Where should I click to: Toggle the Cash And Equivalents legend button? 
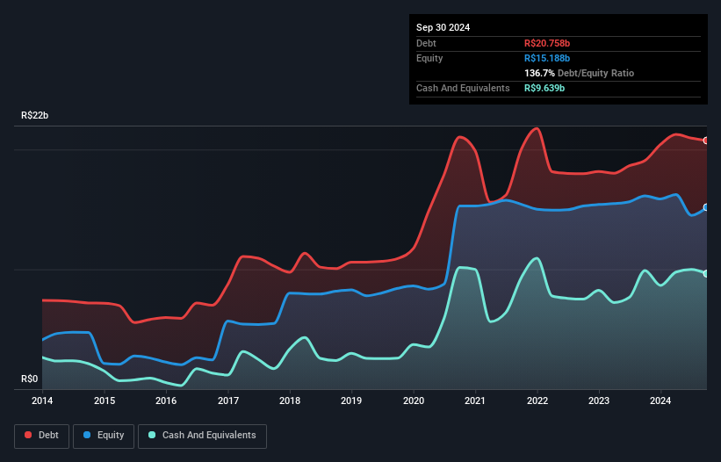(x=202, y=436)
